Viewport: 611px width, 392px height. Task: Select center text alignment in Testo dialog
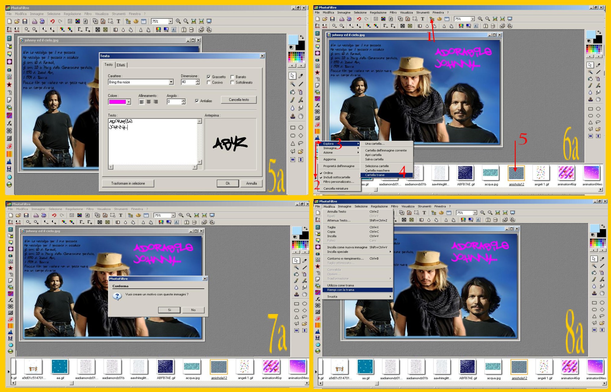(148, 102)
